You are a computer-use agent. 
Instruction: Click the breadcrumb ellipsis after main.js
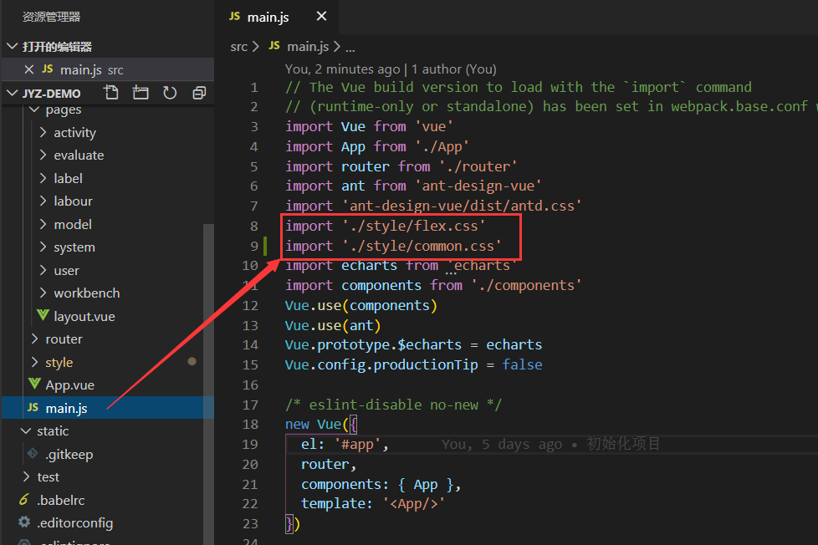tap(350, 48)
